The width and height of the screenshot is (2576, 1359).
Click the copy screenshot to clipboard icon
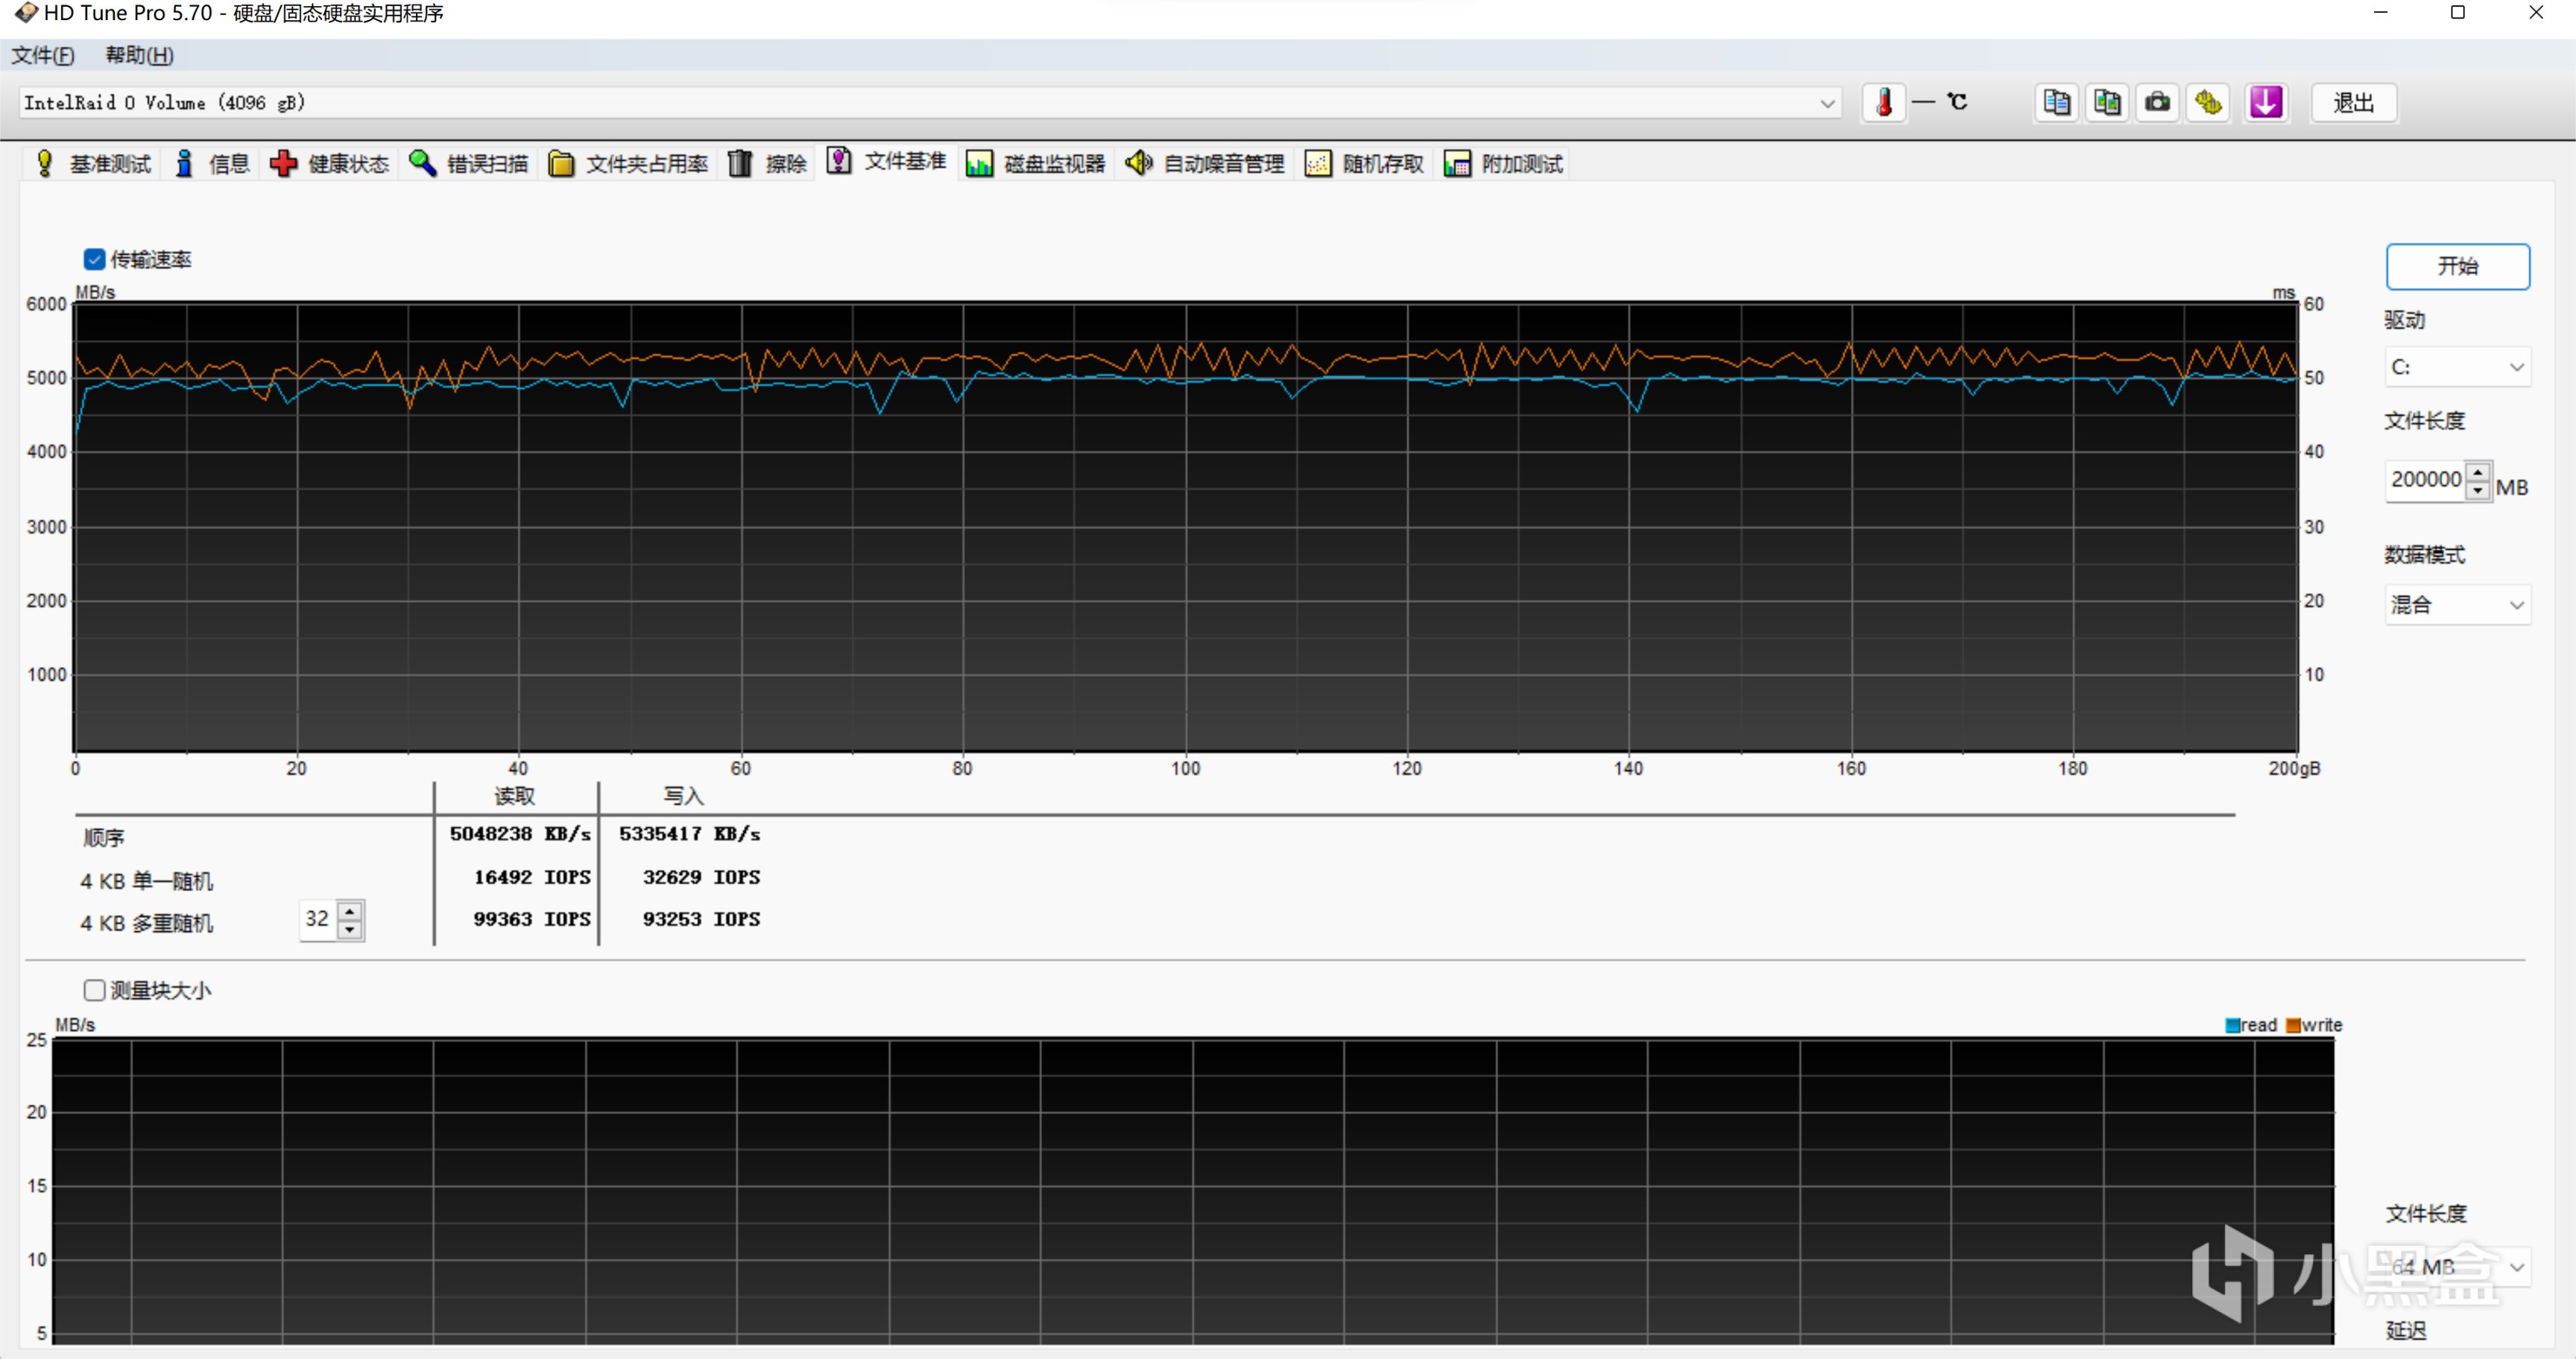[x=2107, y=103]
